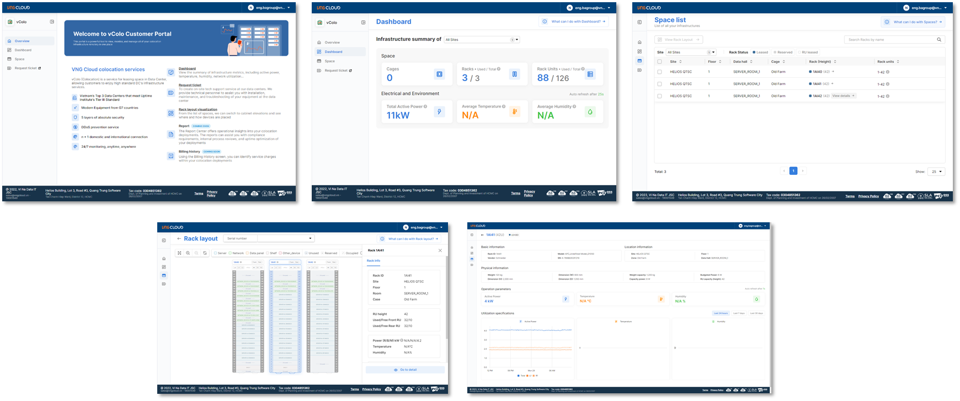Click the back arrow beside the Rack layout title
Viewport: 960px width, 401px height.
point(179,239)
